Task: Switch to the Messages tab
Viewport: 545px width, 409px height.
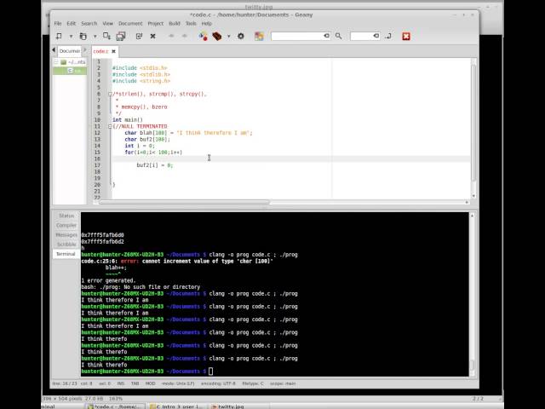Action: point(66,235)
